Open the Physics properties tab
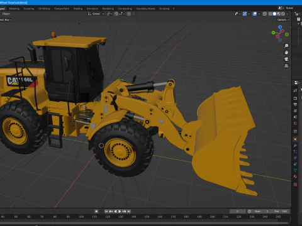302x226 pixels. pyautogui.click(x=295, y=158)
